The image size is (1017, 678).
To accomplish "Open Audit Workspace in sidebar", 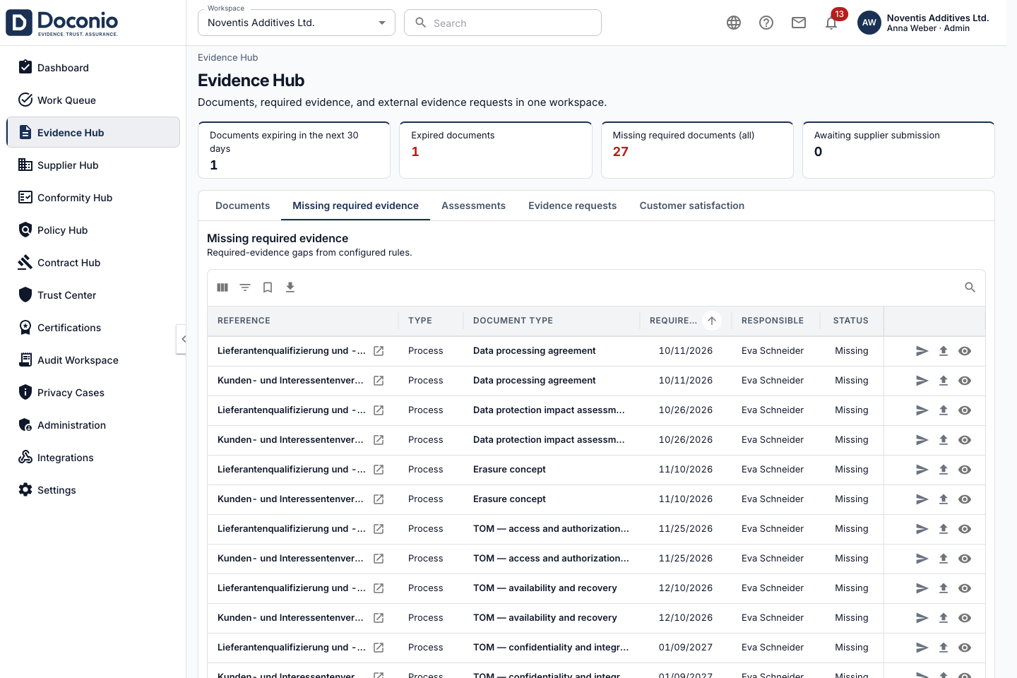I will 93,360.
